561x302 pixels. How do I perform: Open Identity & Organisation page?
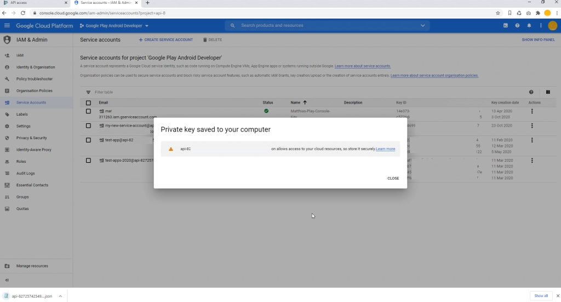[x=36, y=67]
